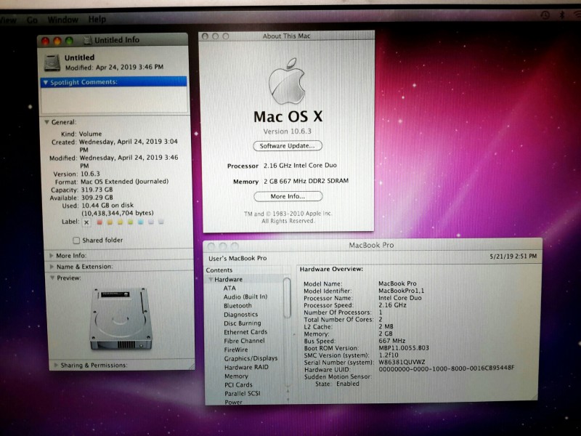This screenshot has height=436, width=581.
Task: Select Fibre Channel in the Hardware list
Action: pyautogui.click(x=244, y=341)
